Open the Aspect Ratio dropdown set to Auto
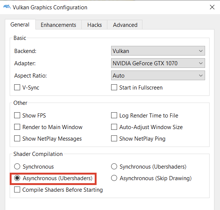Image resolution: width=220 pixels, height=210 pixels. 158,75
